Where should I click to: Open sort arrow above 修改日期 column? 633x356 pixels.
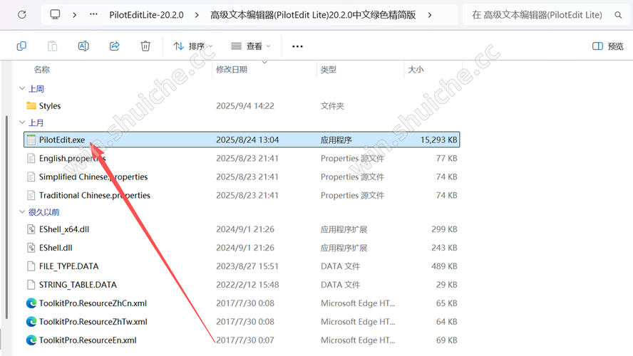[265, 62]
